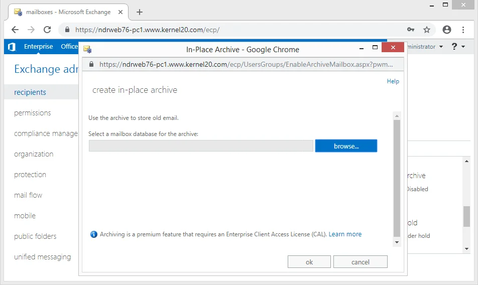Screen dimensions: 478x285
Task: Maximize the In-Place Archive popup window
Action: point(375,47)
